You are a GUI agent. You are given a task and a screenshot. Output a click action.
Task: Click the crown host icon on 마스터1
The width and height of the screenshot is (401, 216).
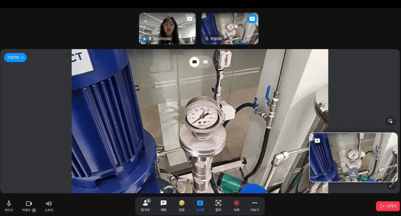click(x=144, y=39)
